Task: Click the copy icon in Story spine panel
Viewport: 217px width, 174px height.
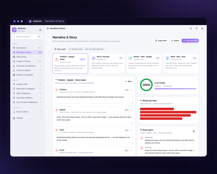Action: click(194, 131)
